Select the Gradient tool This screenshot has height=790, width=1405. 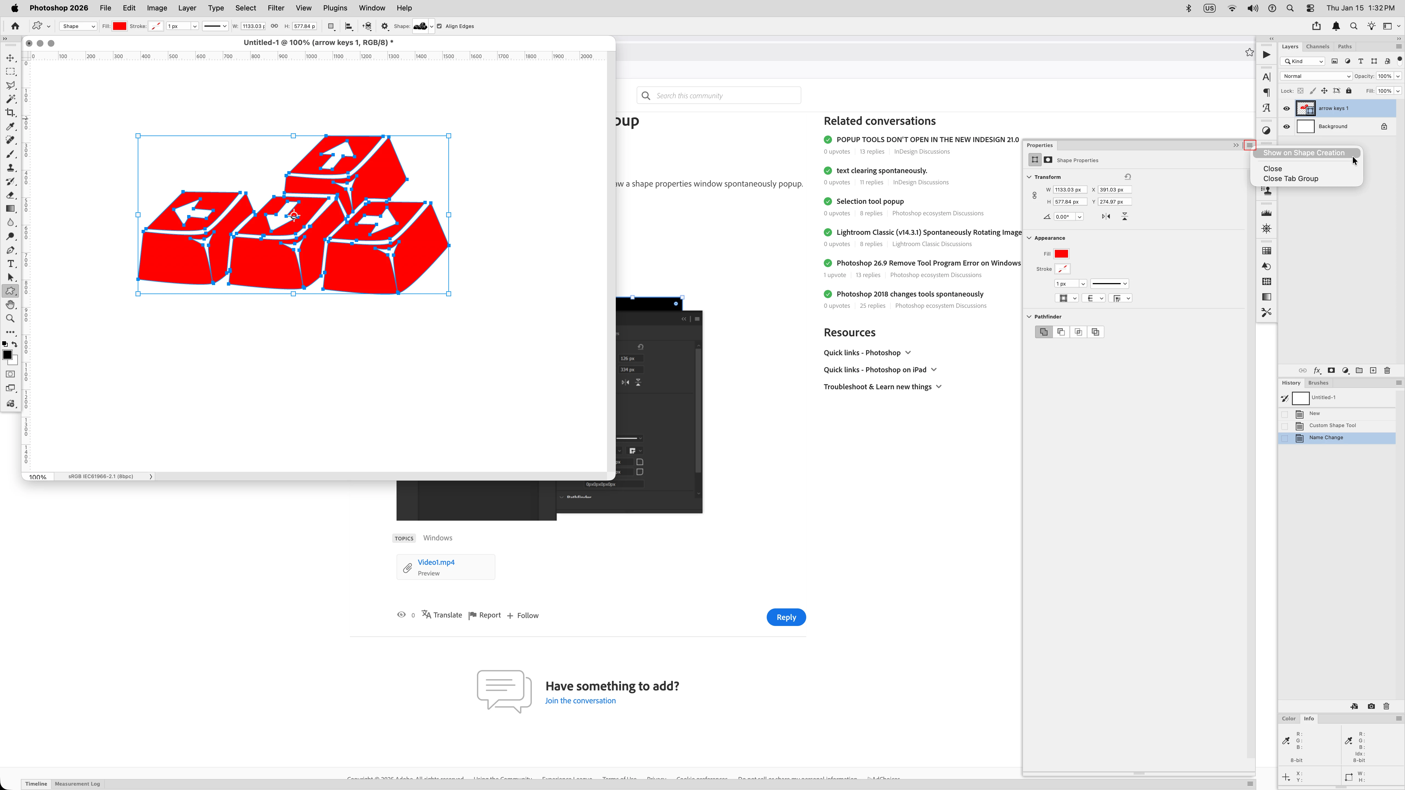coord(10,209)
